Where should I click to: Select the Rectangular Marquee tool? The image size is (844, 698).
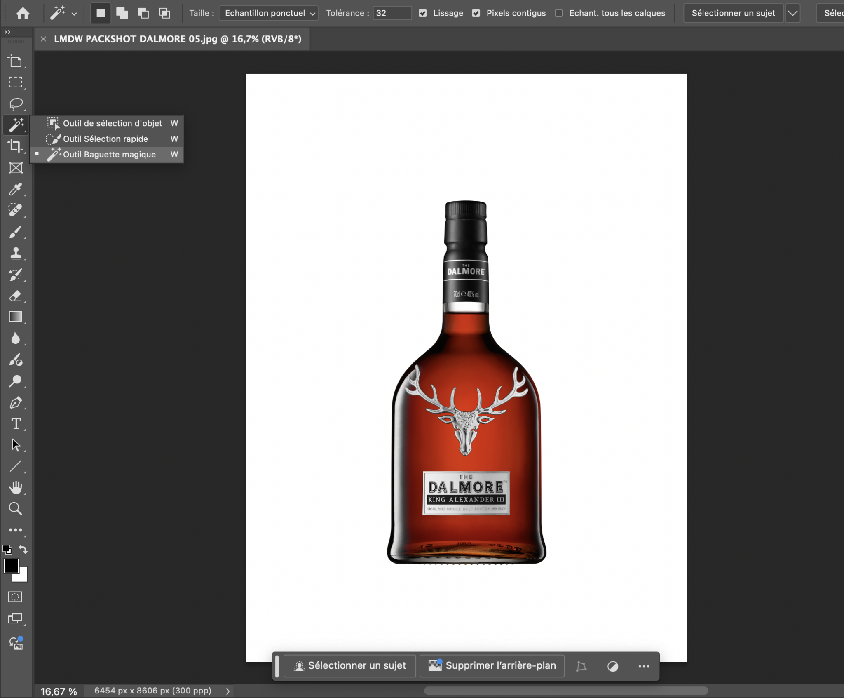(x=16, y=82)
